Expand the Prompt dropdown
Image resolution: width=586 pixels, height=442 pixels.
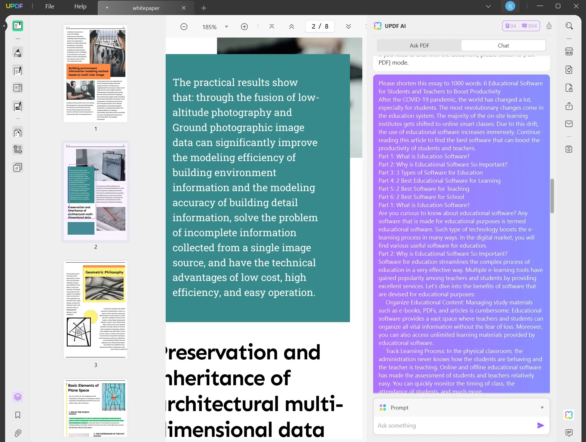(x=542, y=408)
